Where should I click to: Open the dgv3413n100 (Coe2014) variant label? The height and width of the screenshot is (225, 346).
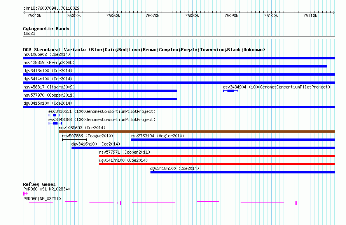point(48,71)
